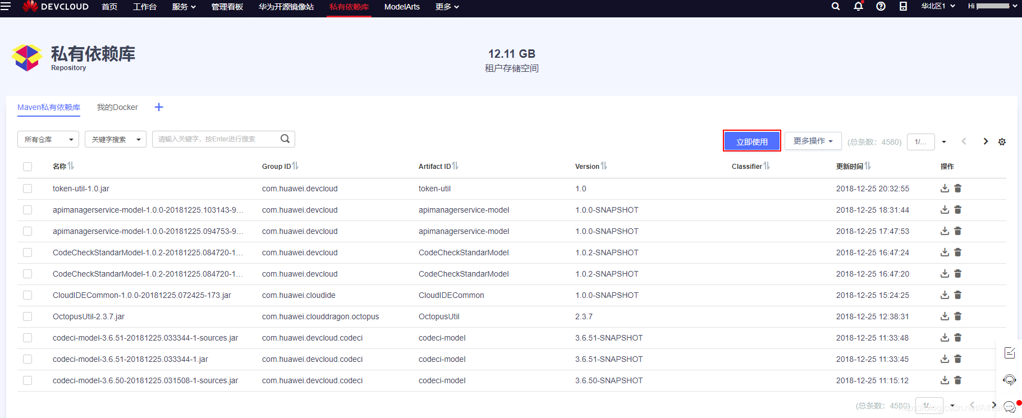Check the token-util-1.0.jar row
The width and height of the screenshot is (1022, 418).
point(28,189)
